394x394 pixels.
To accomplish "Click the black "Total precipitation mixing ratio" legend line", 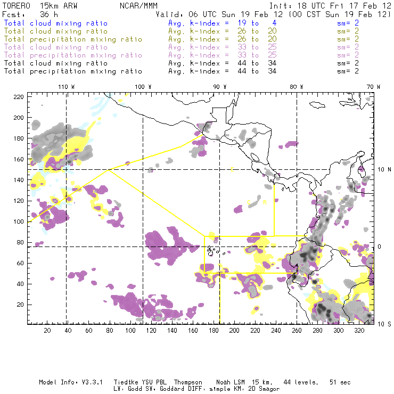I will 73,71.
